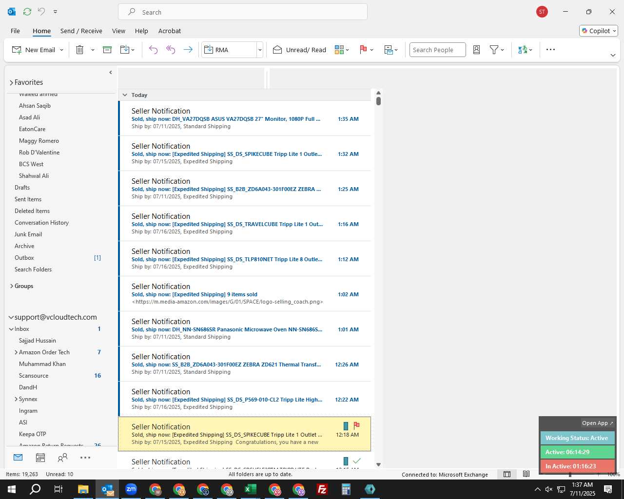624x499 pixels.
Task: Switch to Reading view status bar icon
Action: [526, 474]
